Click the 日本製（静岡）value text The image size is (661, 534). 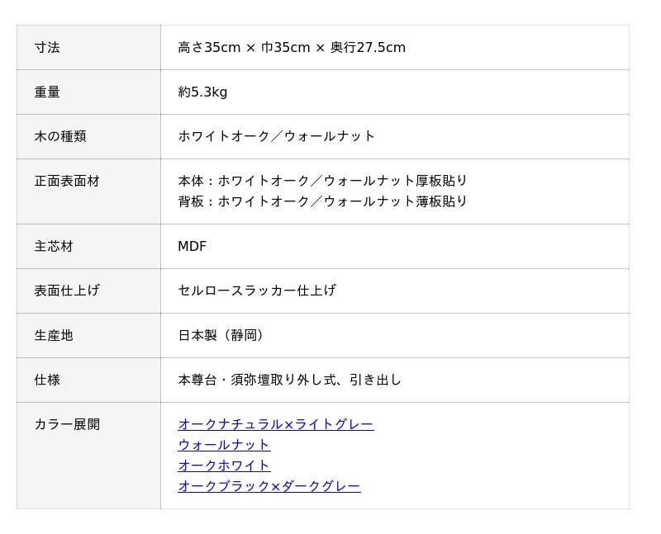click(x=221, y=336)
